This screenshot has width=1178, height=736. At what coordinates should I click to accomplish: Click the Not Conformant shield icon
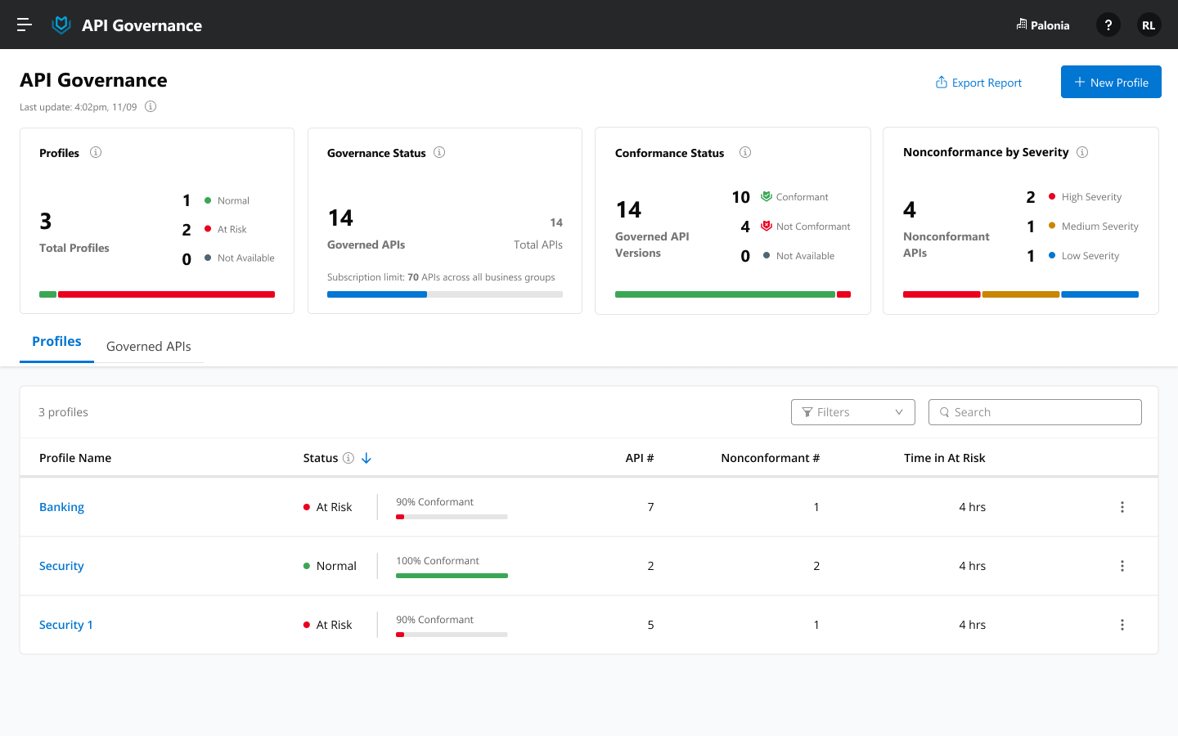[767, 226]
